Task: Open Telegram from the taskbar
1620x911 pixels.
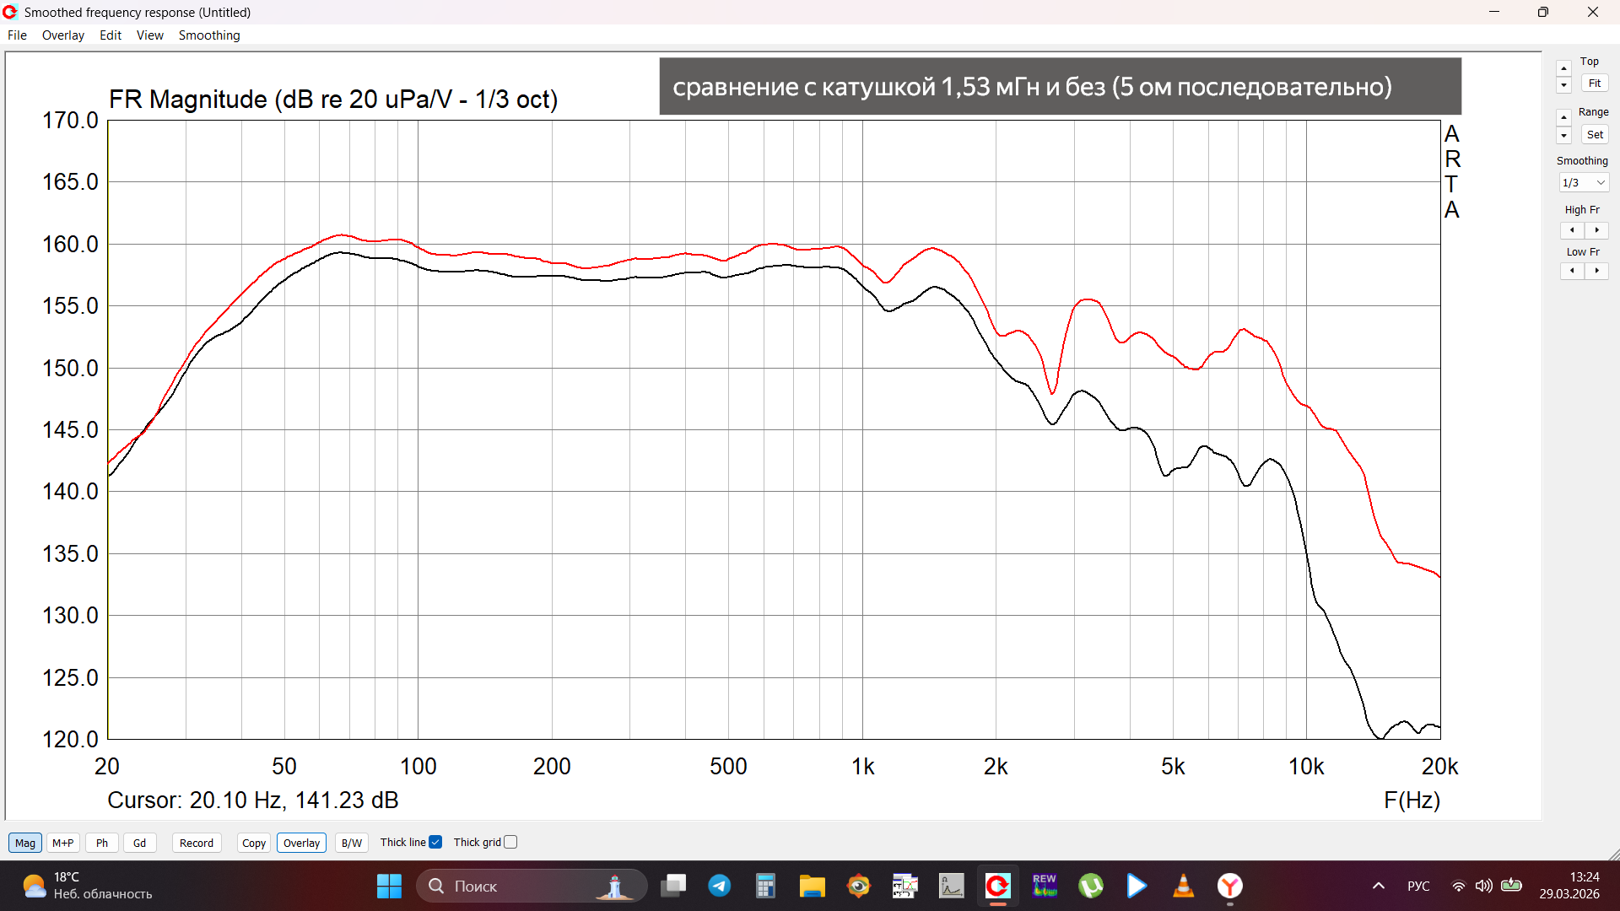Action: (x=719, y=886)
